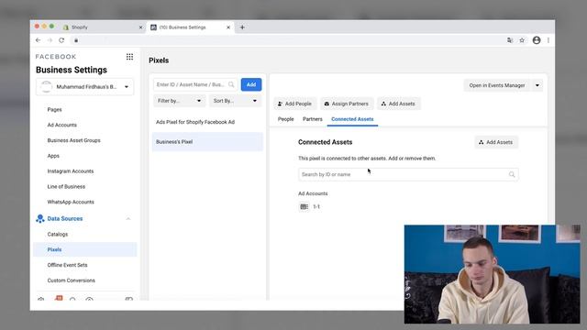Viewport: 587px width, 330px height.
Task: Click Add Assets in the top toolbar
Action: (398, 104)
